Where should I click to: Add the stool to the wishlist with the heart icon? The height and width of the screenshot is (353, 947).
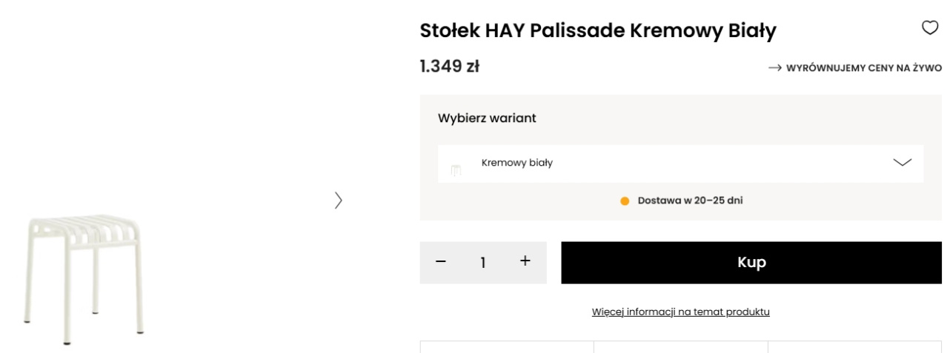coord(929,28)
